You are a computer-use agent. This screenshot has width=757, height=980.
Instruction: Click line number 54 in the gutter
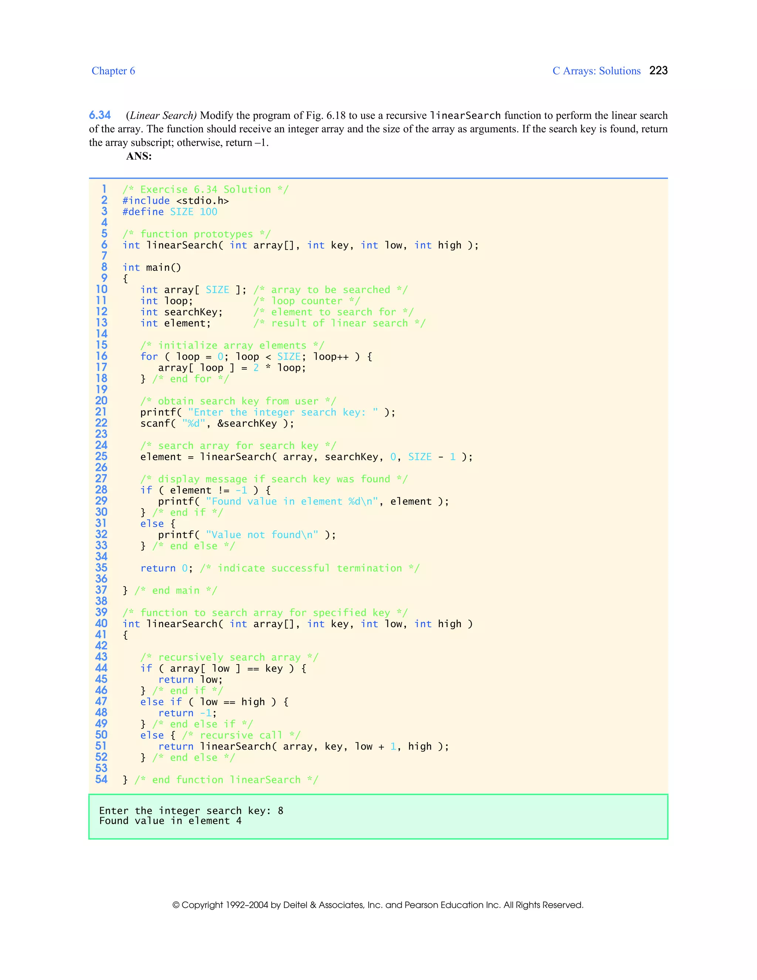tap(101, 780)
